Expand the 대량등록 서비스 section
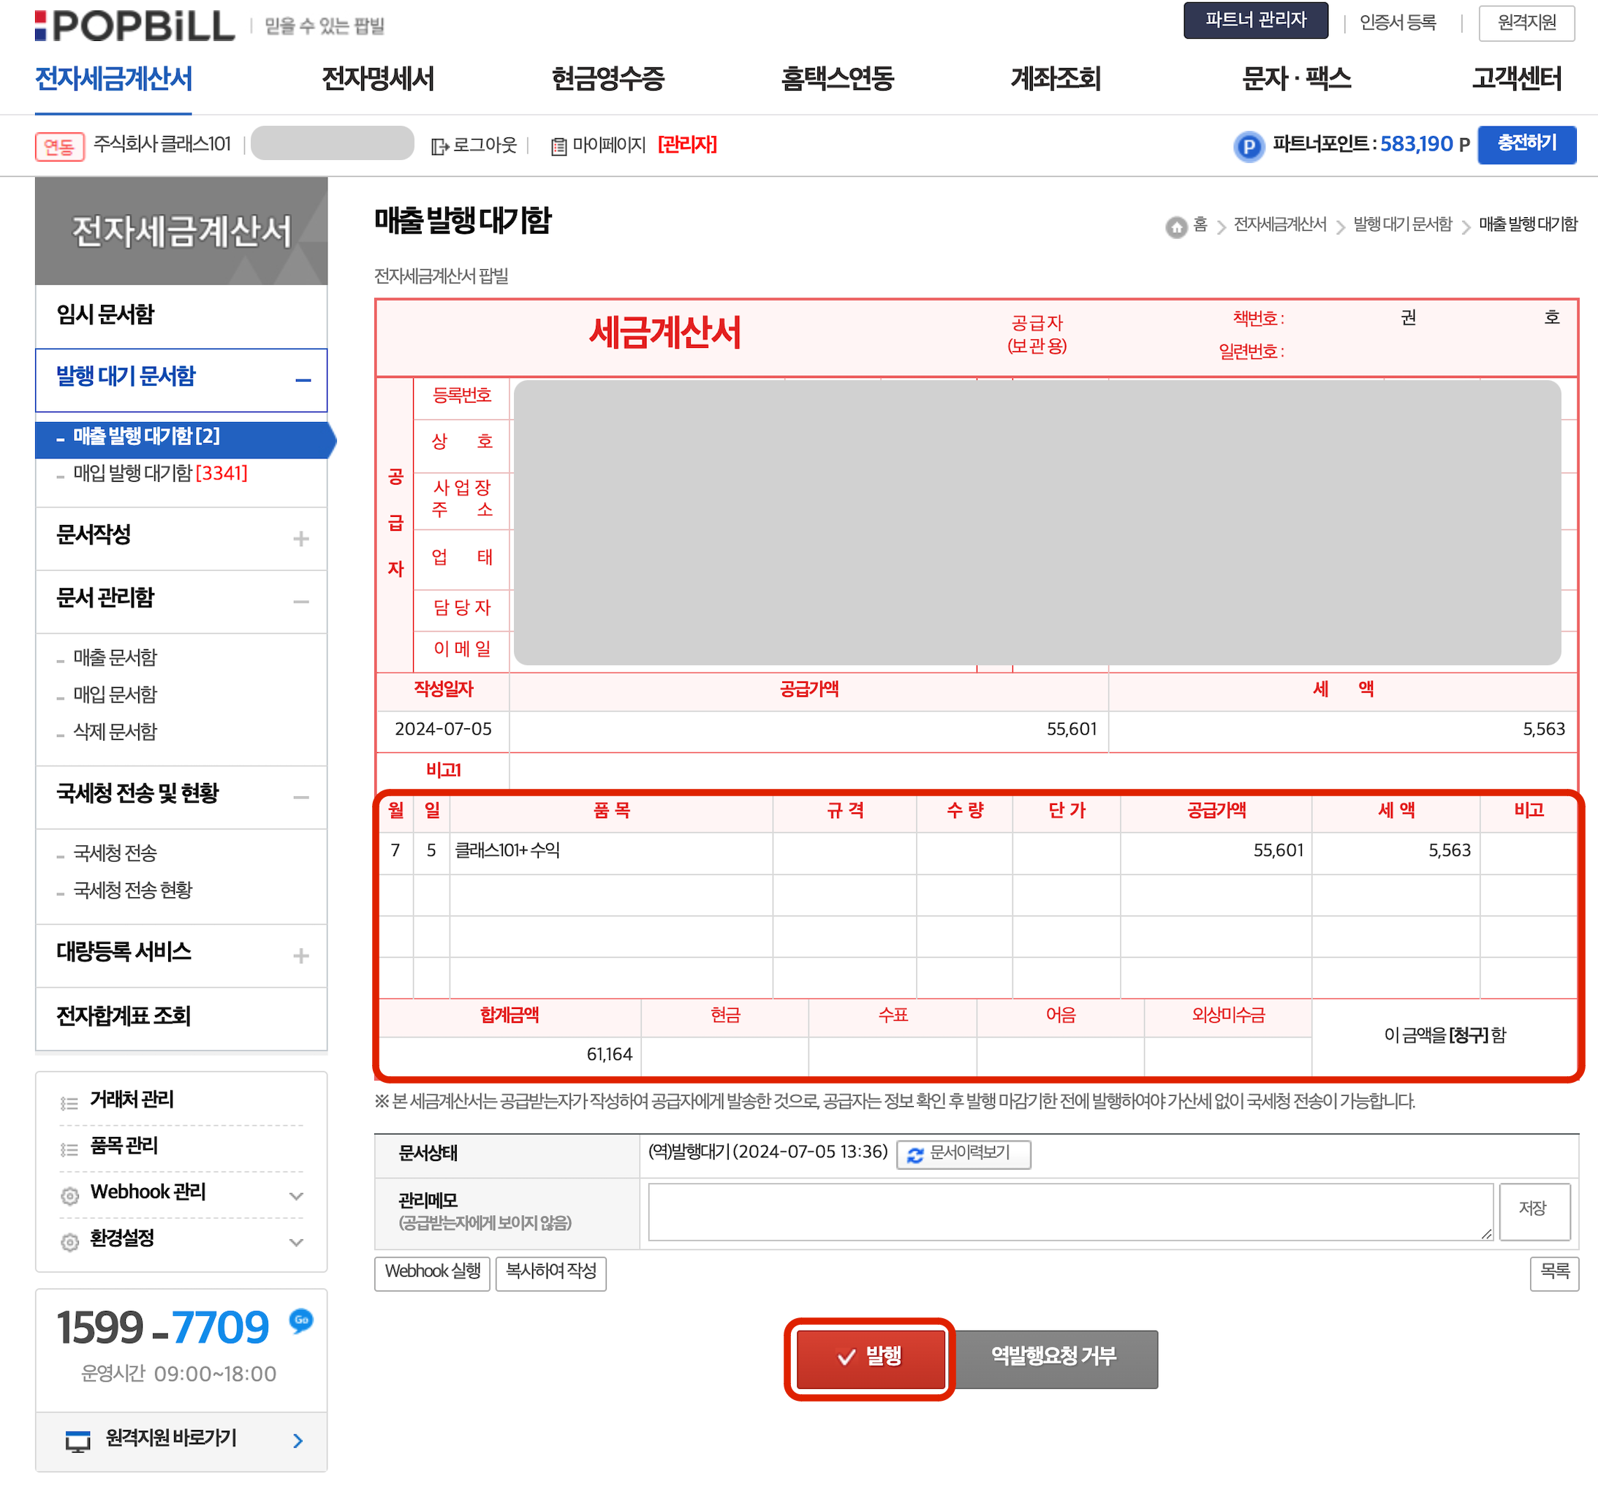Image resolution: width=1598 pixels, height=1490 pixels. [x=300, y=956]
